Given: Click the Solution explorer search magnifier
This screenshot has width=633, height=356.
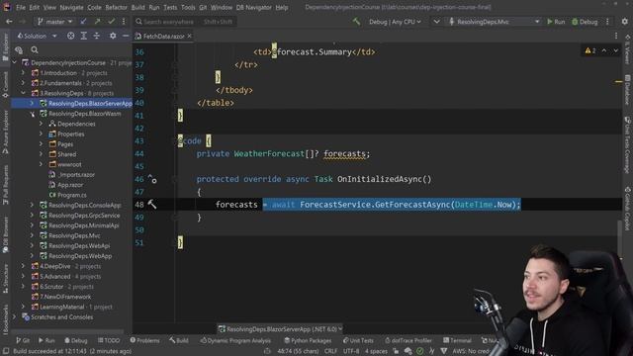Looking at the screenshot, I should [x=35, y=50].
